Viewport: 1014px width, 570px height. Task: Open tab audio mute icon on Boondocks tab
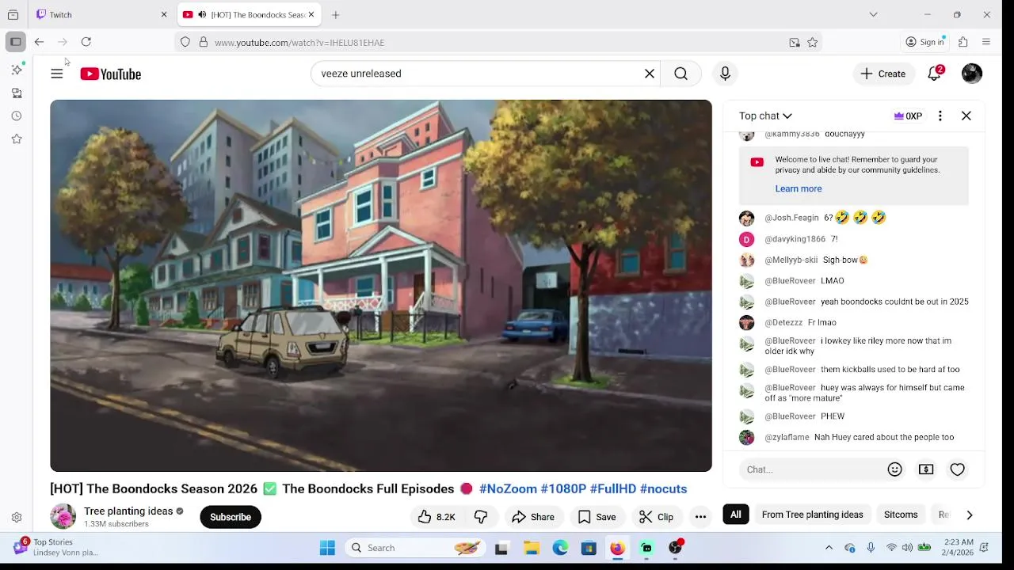tap(202, 14)
